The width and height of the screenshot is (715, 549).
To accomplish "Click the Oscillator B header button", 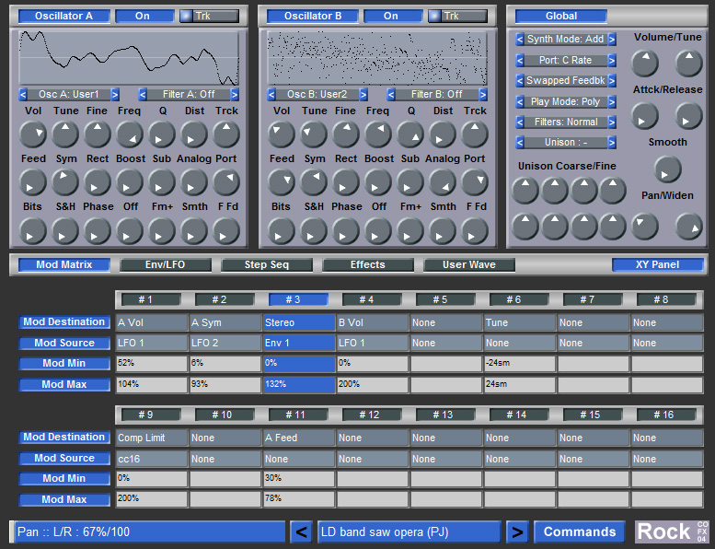I will point(313,16).
